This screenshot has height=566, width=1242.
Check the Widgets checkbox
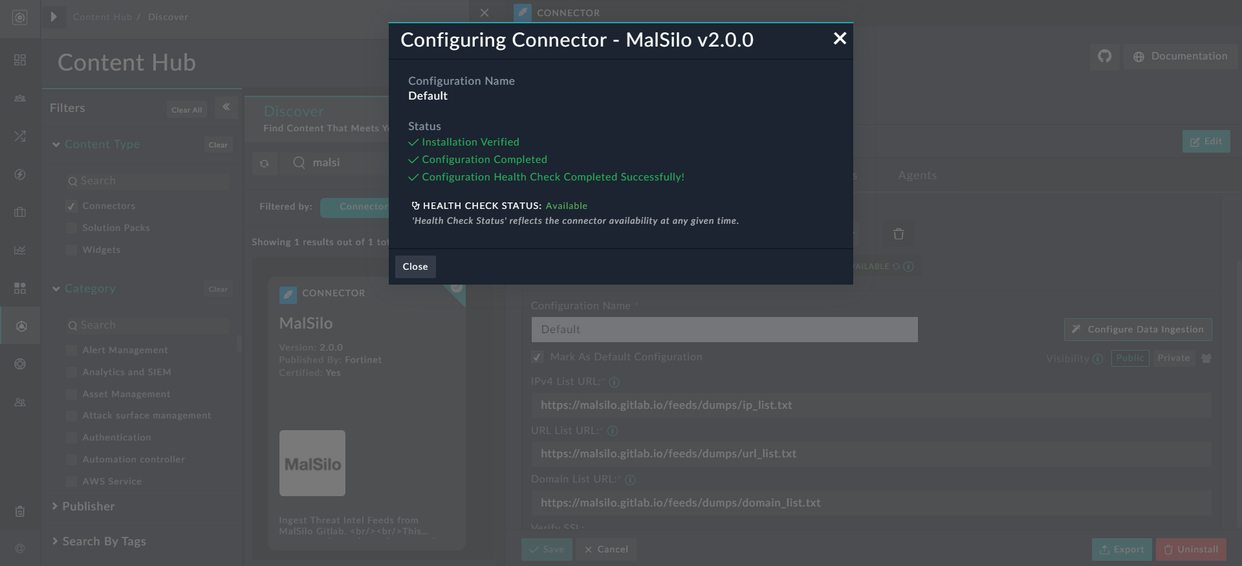[x=72, y=250]
